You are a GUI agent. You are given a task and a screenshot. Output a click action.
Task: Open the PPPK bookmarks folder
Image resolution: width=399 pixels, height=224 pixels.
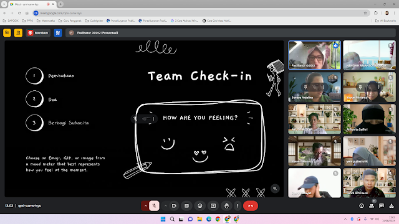27,21
